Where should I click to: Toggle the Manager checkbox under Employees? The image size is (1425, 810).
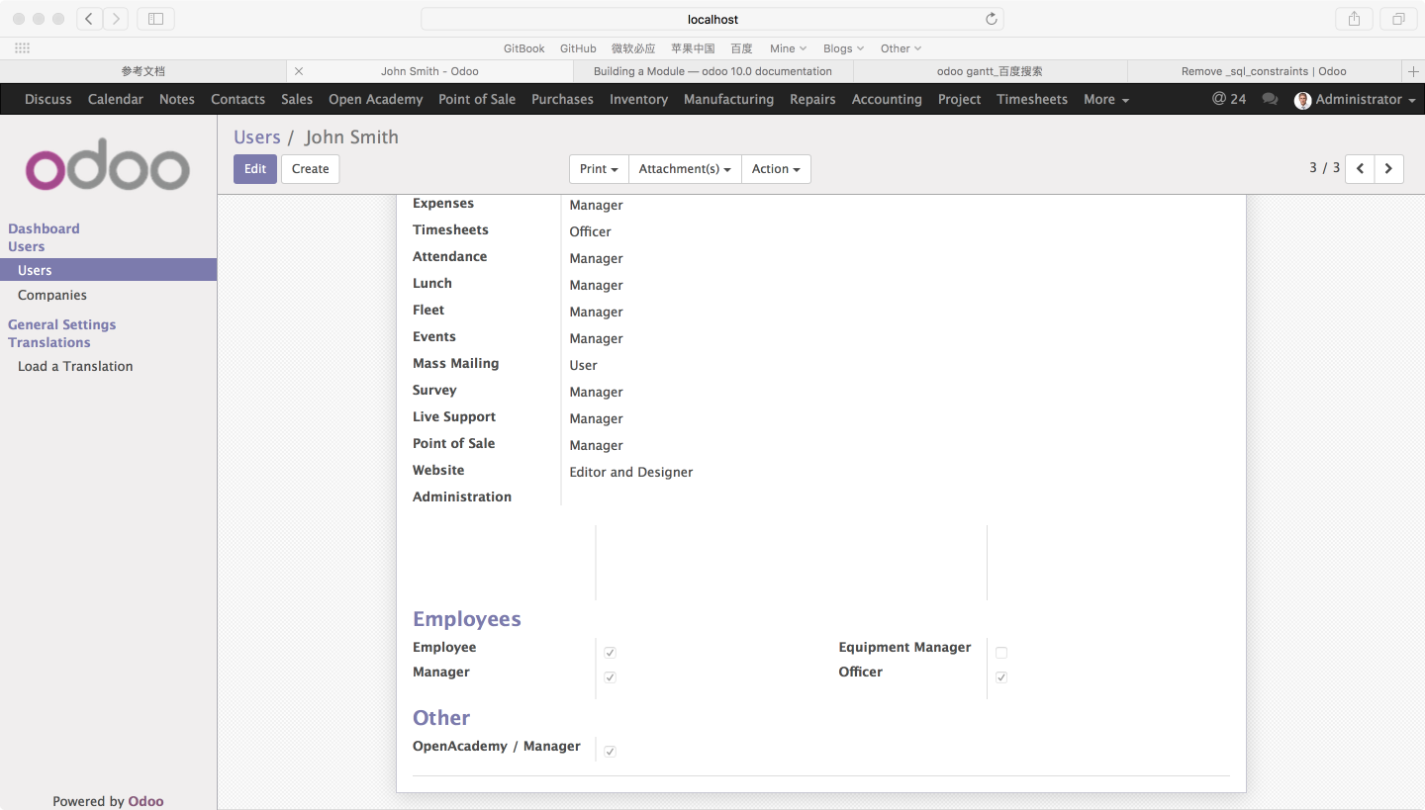[x=611, y=677]
